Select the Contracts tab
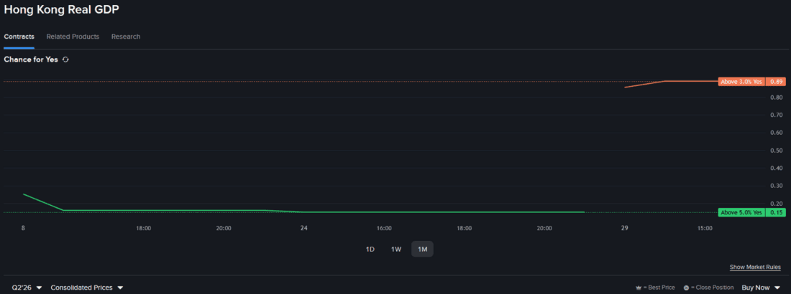 (19, 37)
